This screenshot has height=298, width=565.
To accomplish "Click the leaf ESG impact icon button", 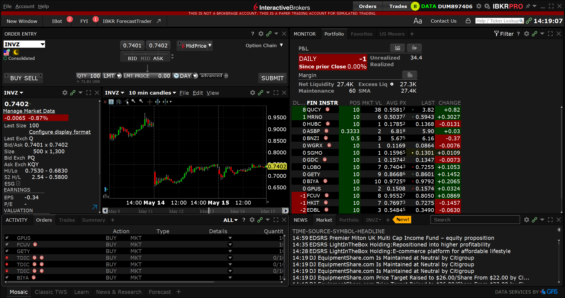I will coord(414,48).
